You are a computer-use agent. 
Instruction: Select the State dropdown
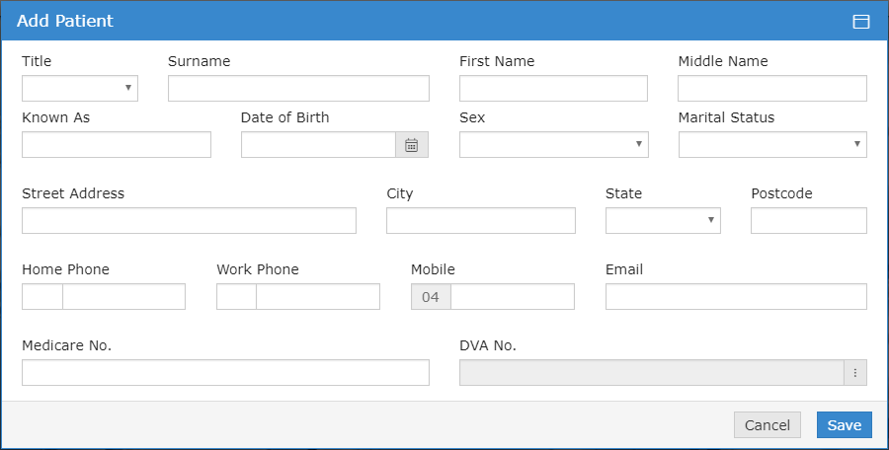[662, 221]
